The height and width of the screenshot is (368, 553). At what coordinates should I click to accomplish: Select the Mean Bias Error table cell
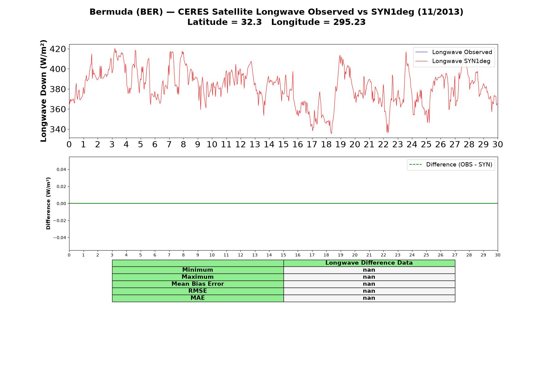[x=198, y=284]
